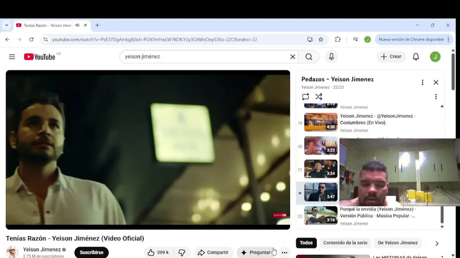Bookmark this page with the star
Screen dimensions: 460x258
click(321, 39)
